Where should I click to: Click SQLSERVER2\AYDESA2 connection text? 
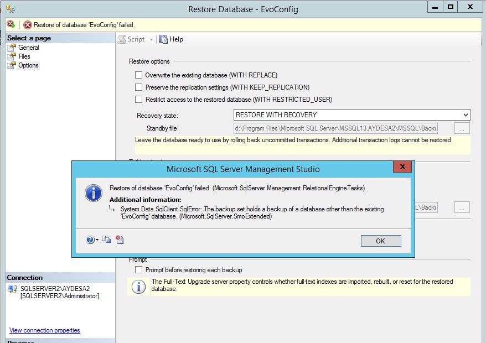coord(55,288)
